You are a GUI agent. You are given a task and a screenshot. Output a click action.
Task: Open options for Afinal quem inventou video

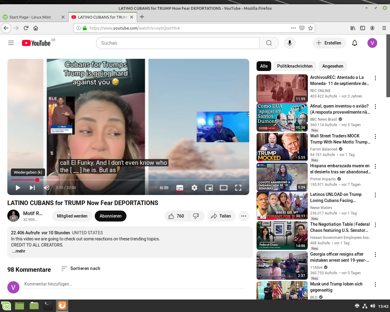(375, 107)
